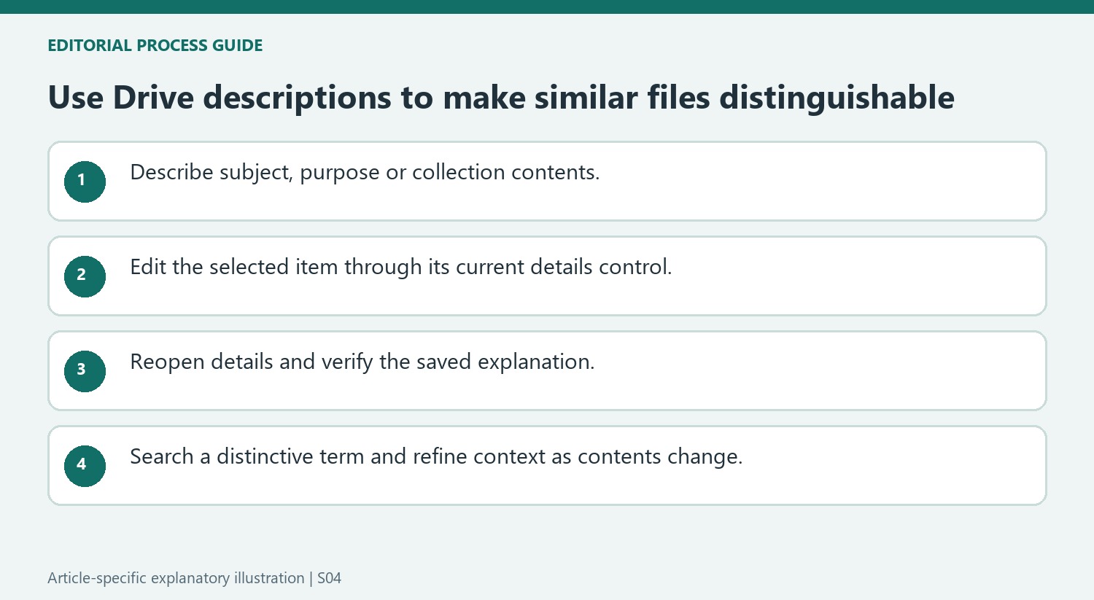
Task: Click the 'EDITORIAL PROCESS GUIDE' header text
Action: 155,45
